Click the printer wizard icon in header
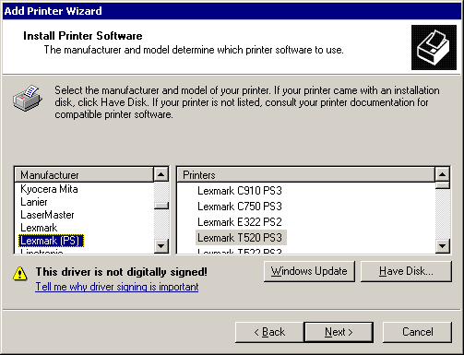The width and height of the screenshot is (464, 355). click(434, 47)
